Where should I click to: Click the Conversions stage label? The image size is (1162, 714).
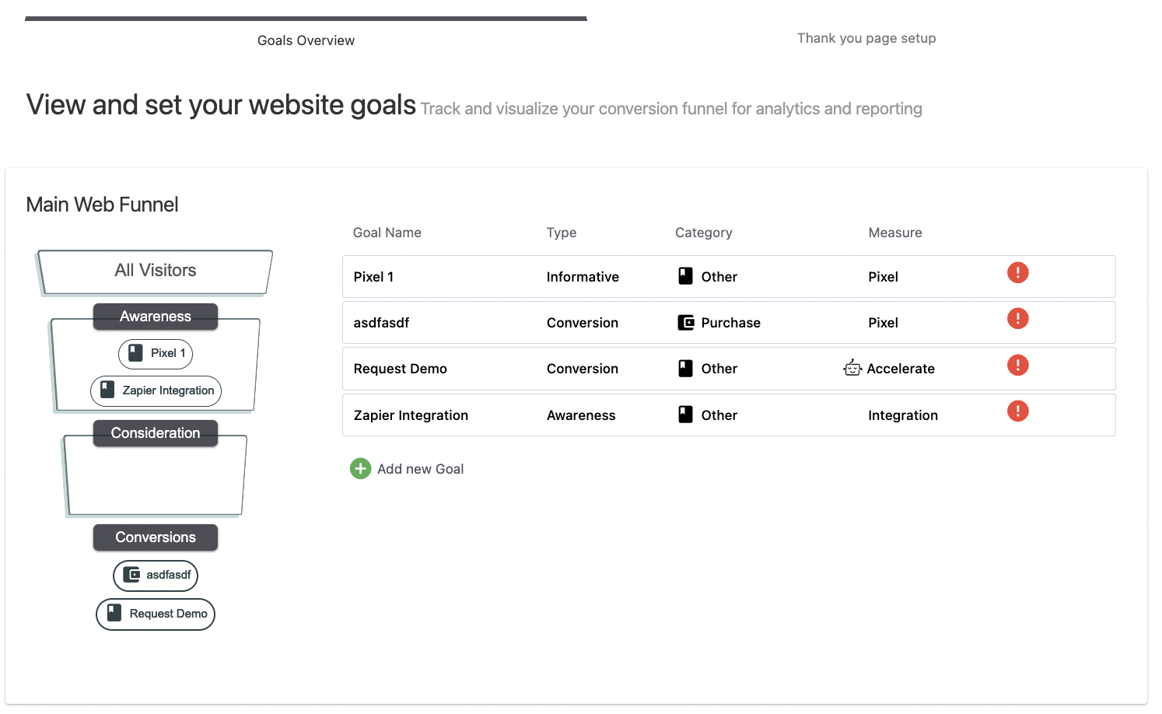coord(156,537)
